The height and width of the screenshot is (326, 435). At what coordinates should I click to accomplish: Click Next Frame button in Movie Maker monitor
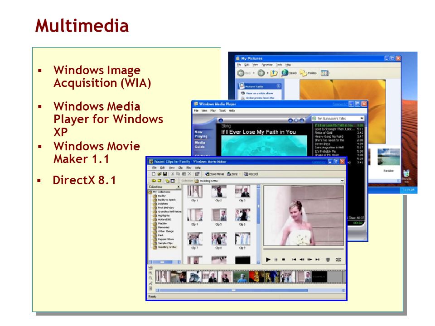coord(309,260)
